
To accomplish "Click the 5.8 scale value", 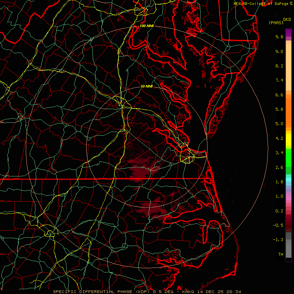I will click(x=279, y=109).
